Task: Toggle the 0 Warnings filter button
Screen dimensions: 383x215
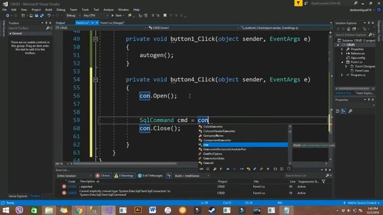Action: 124,176
